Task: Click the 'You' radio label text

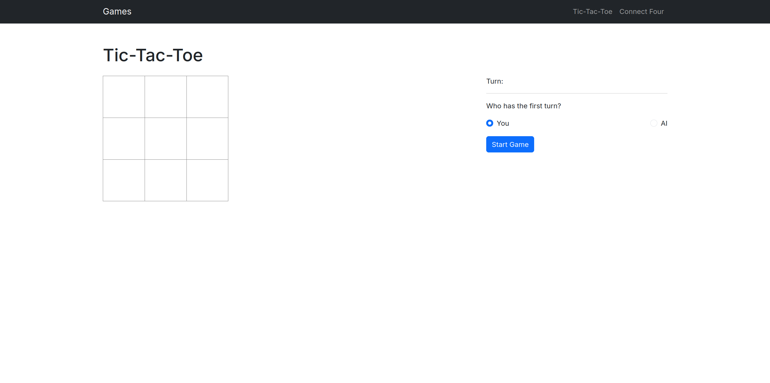Action: [x=503, y=123]
